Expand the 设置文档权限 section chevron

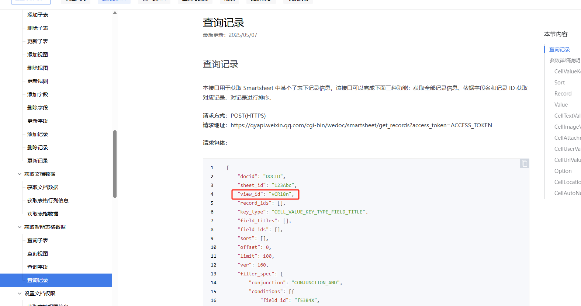point(20,293)
